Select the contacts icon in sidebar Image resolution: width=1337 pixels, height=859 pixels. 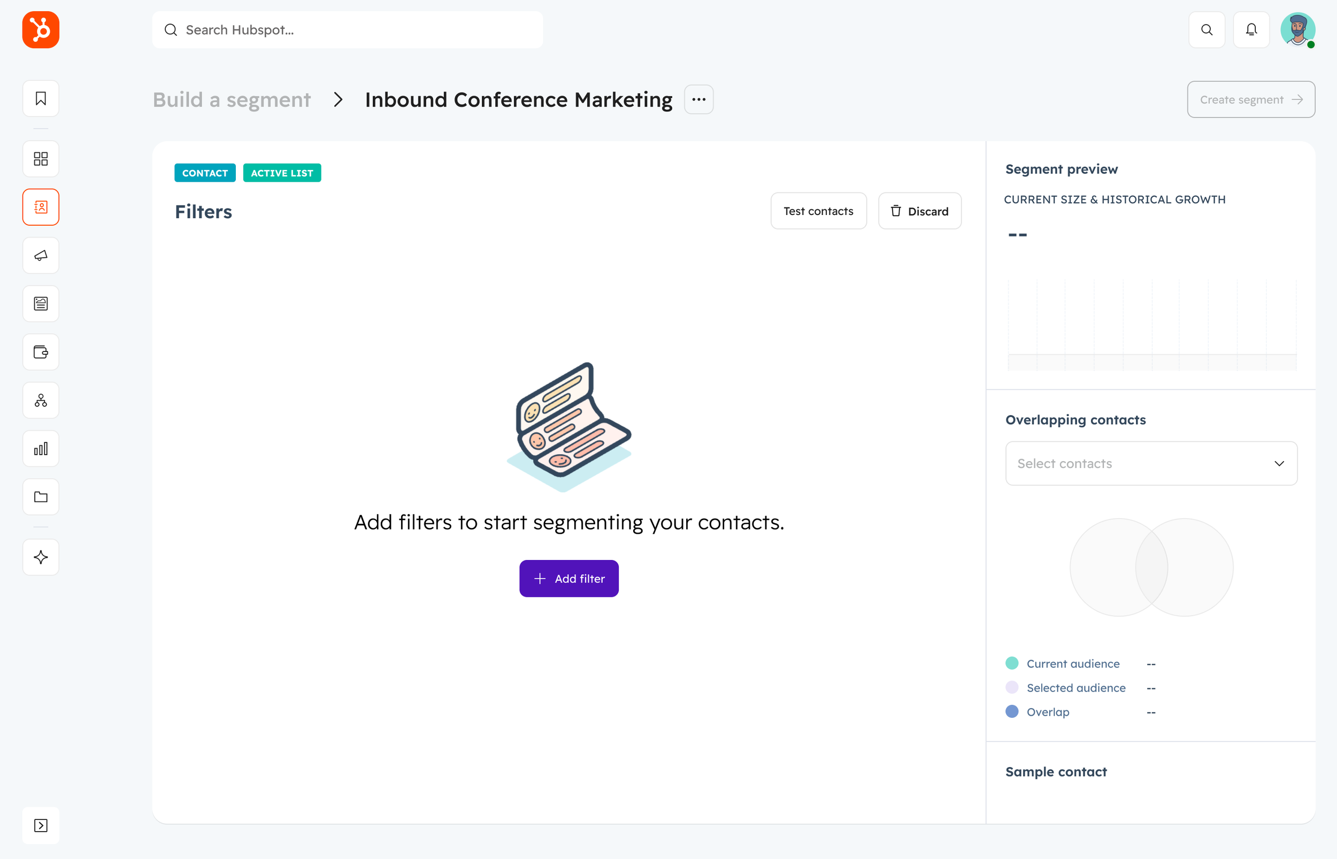point(41,207)
